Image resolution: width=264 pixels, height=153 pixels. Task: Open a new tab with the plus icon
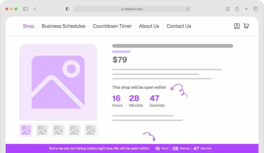click(x=246, y=9)
